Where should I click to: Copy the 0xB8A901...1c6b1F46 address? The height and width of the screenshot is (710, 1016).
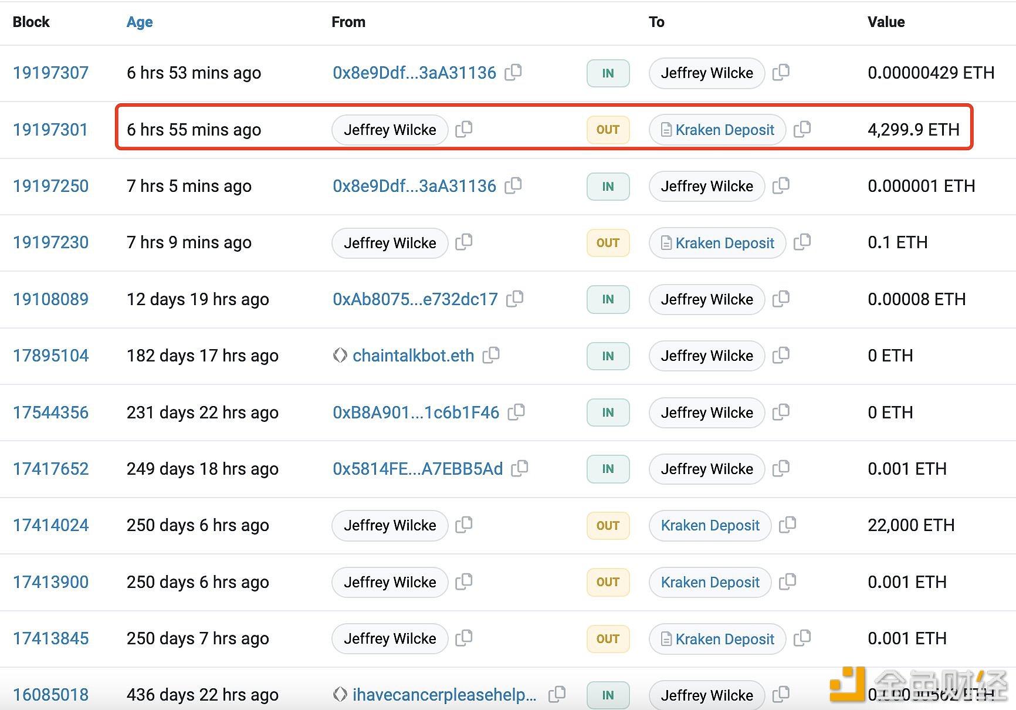[516, 412]
